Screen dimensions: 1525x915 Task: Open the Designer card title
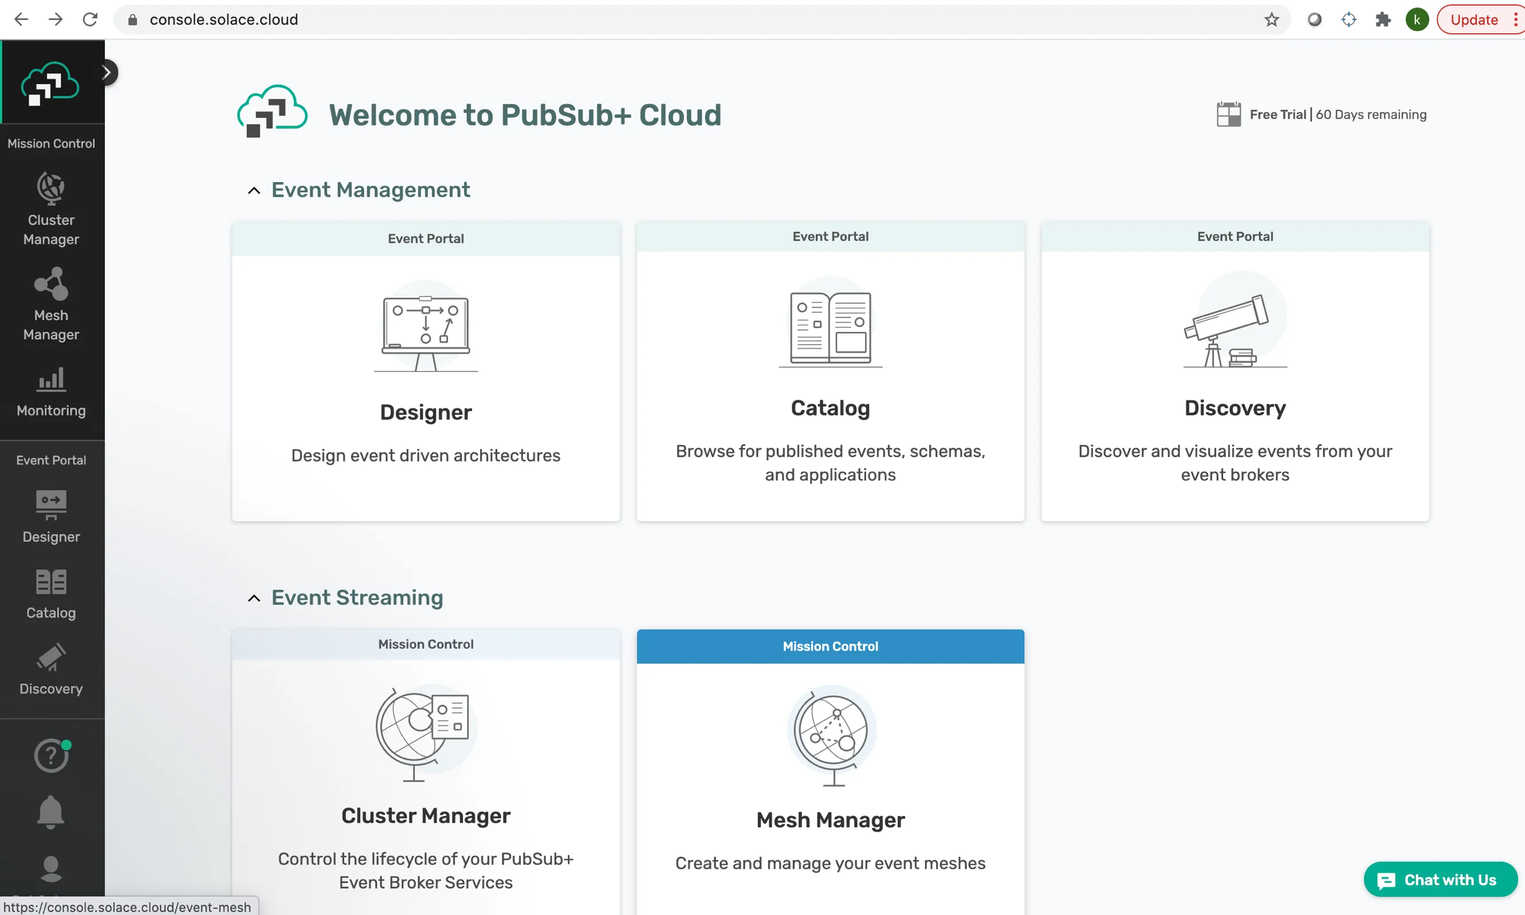[426, 412]
